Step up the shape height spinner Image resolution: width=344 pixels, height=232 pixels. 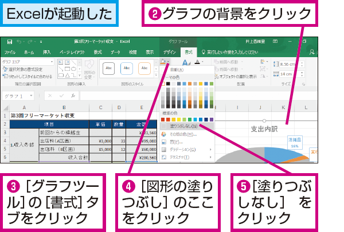pyautogui.click(x=302, y=63)
